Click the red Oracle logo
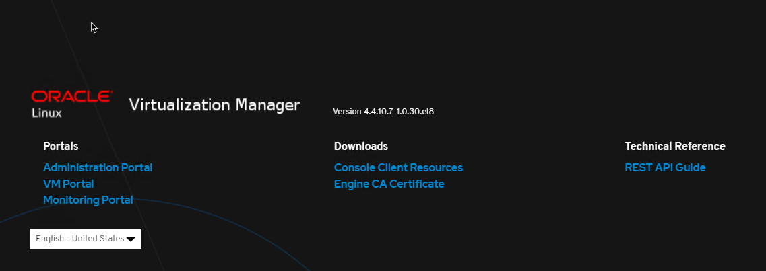This screenshot has width=766, height=271. pyautogui.click(x=71, y=96)
